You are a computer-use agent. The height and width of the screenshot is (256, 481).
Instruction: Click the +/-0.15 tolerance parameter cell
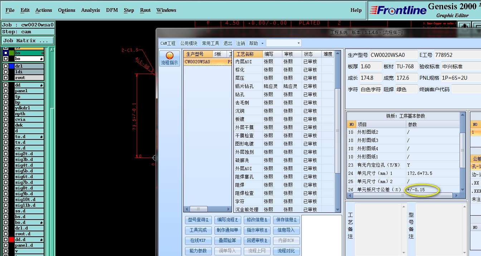point(432,189)
